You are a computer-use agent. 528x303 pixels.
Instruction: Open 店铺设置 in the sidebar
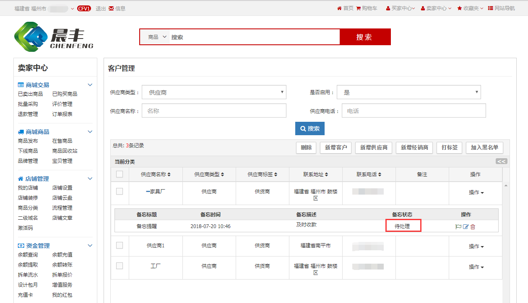62,188
